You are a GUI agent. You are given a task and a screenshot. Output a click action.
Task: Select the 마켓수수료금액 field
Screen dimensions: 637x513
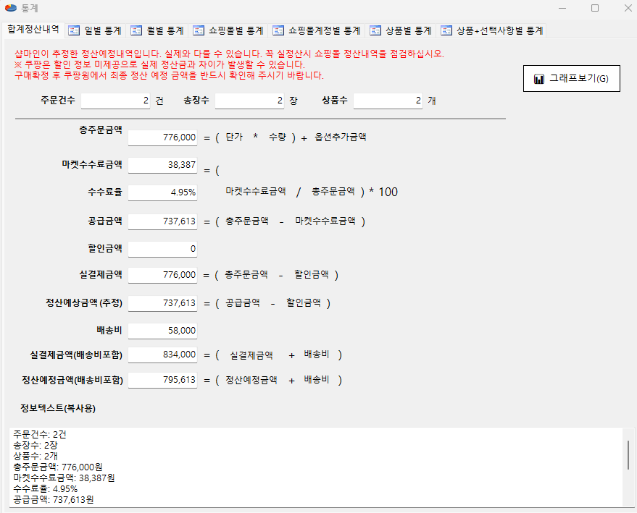click(x=162, y=165)
